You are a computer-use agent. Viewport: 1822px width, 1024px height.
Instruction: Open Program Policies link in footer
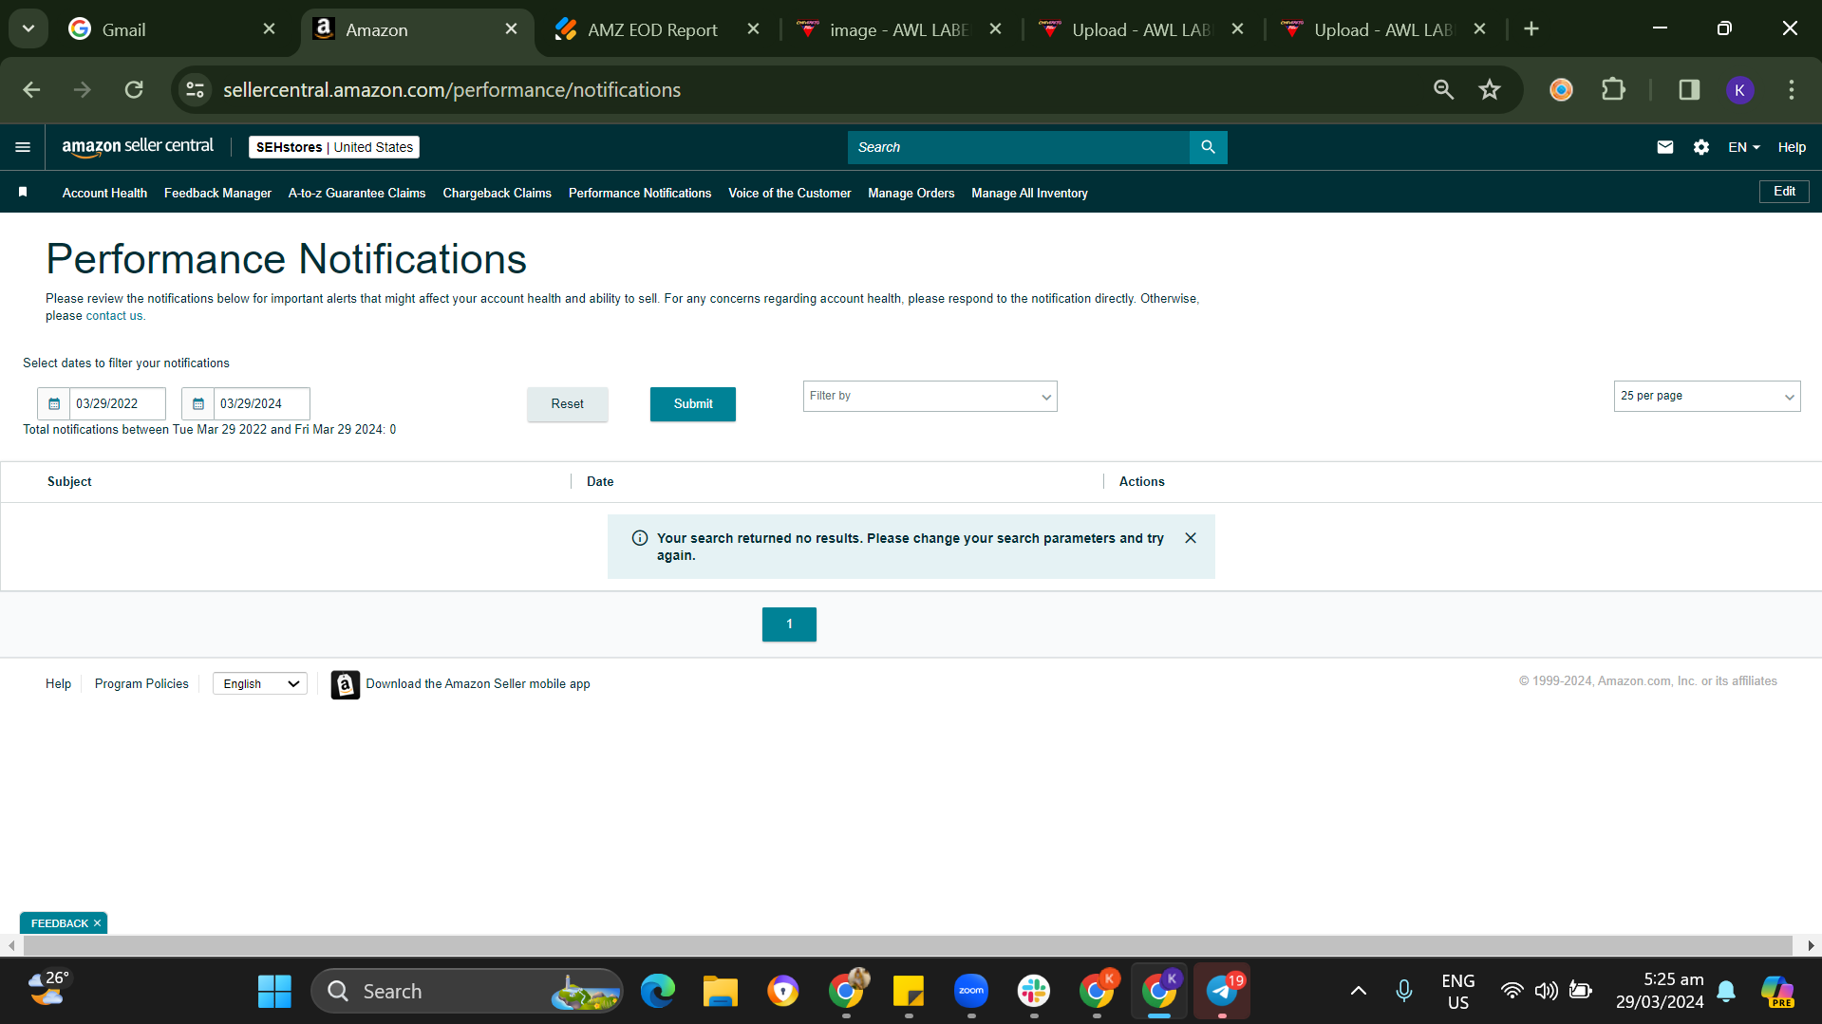tap(141, 684)
